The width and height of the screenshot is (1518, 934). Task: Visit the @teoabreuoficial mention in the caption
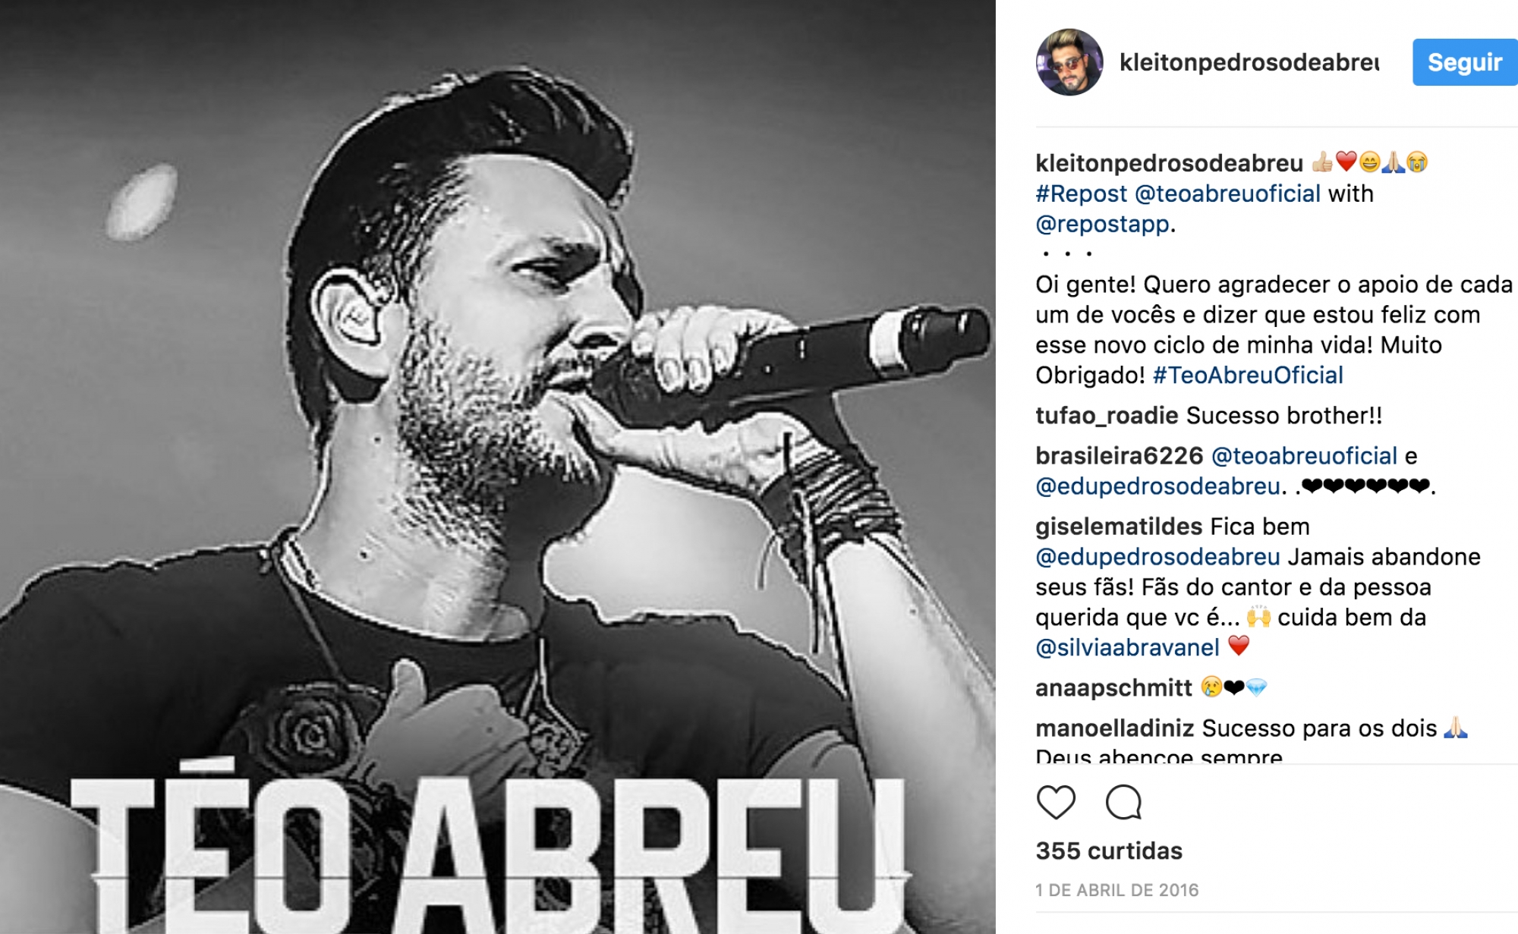point(1227,193)
